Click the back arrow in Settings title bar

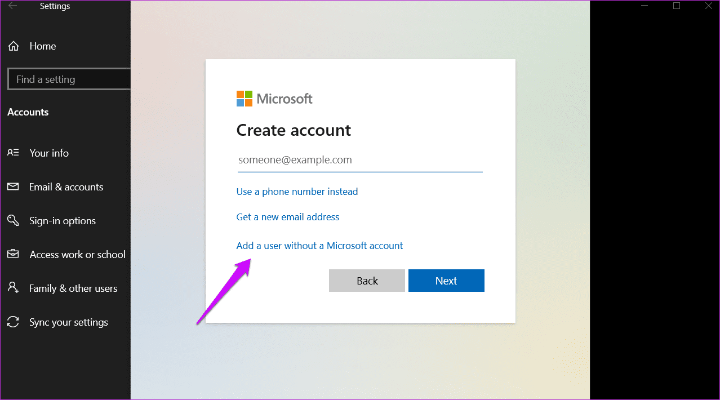pos(12,6)
